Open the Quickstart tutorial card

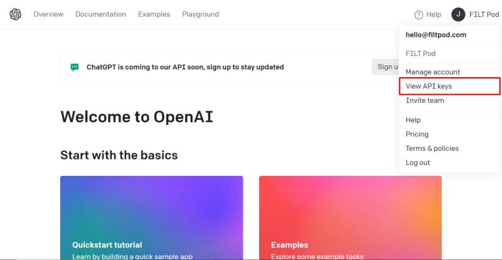click(151, 218)
